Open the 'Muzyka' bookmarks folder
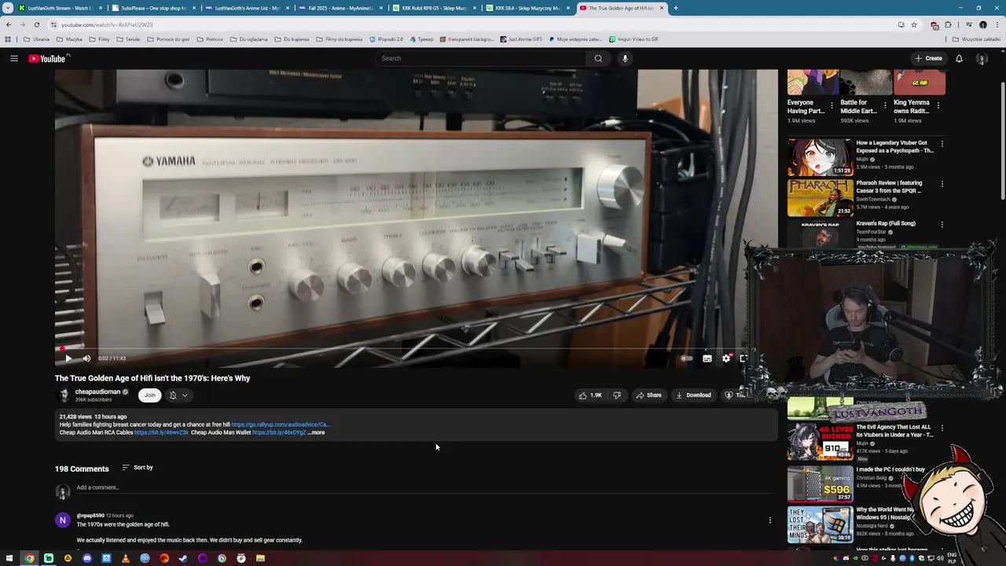Image resolution: width=1006 pixels, height=566 pixels. coord(69,39)
